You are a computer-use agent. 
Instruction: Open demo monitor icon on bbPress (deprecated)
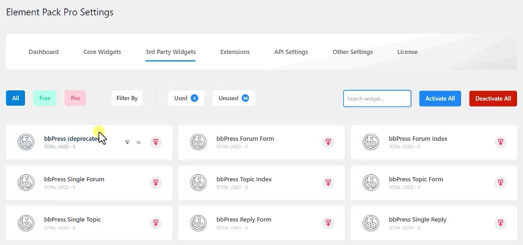(x=127, y=142)
